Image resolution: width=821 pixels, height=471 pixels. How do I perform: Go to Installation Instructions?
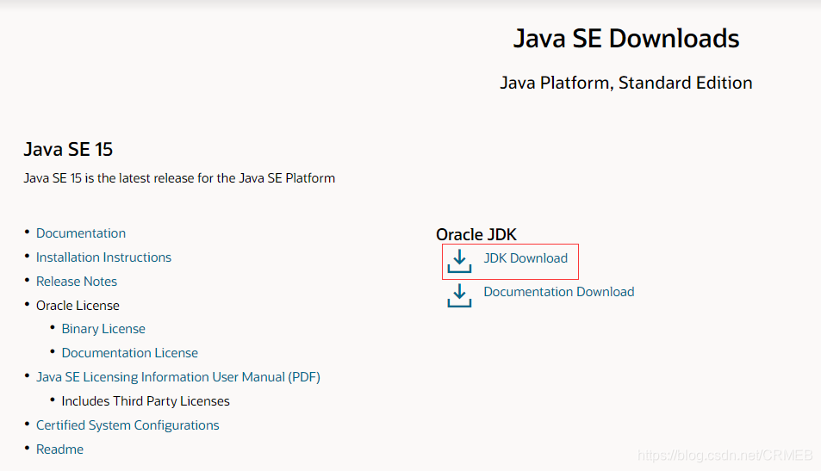(103, 257)
